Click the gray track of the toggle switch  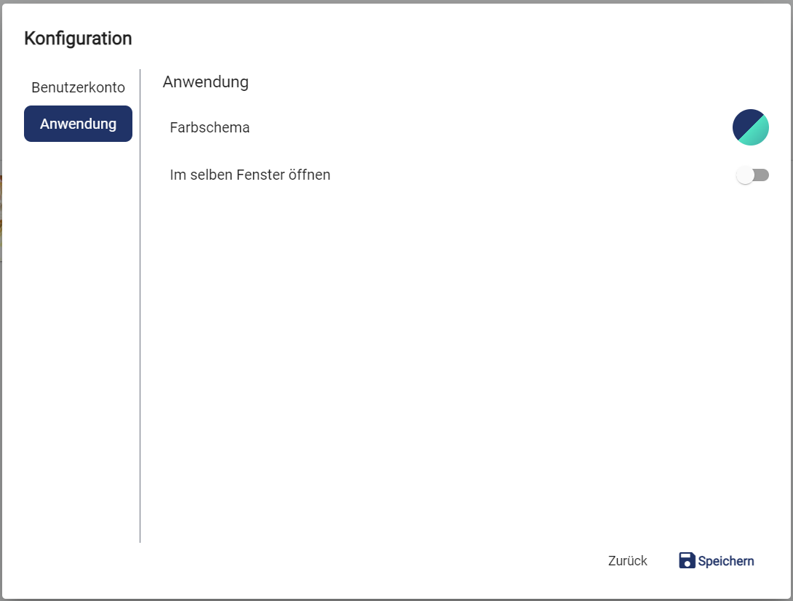click(x=762, y=175)
